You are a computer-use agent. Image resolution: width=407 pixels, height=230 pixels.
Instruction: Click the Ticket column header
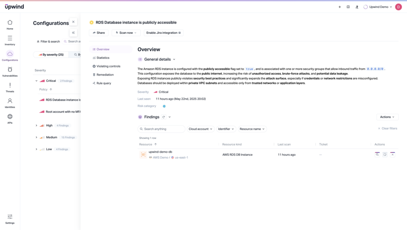[323, 145]
